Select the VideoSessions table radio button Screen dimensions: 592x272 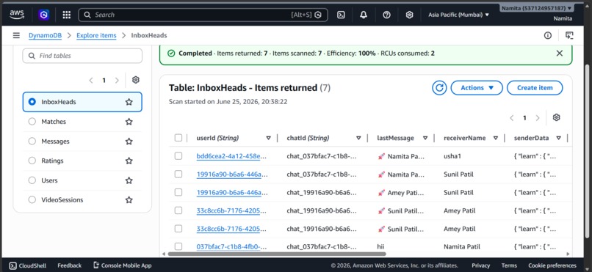click(x=32, y=200)
